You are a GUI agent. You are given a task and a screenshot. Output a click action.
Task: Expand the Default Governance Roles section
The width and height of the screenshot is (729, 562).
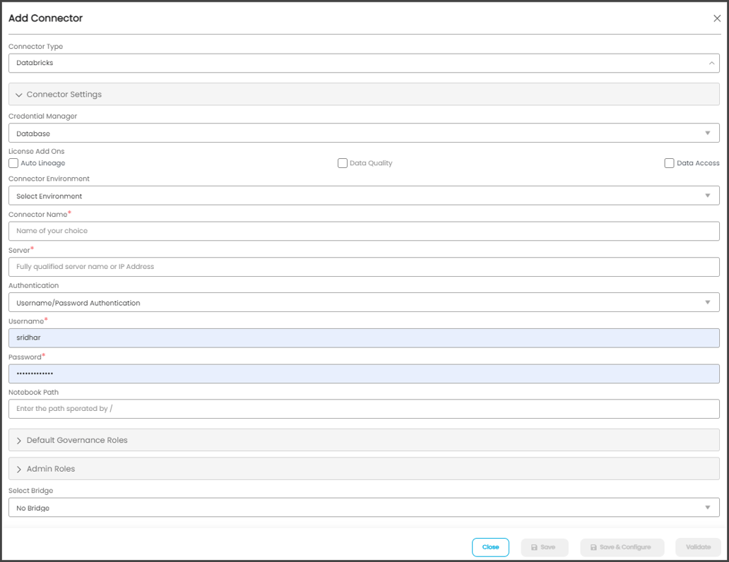pos(76,439)
